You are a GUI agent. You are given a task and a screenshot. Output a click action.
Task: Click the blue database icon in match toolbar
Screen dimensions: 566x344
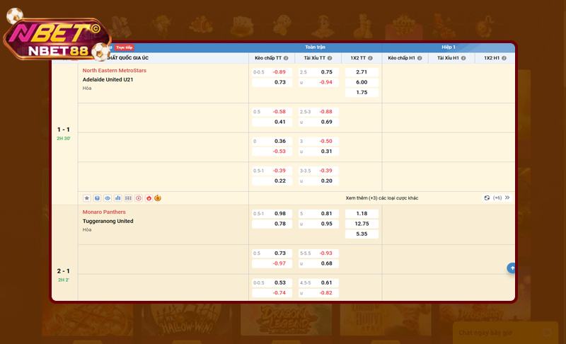pyautogui.click(x=98, y=198)
